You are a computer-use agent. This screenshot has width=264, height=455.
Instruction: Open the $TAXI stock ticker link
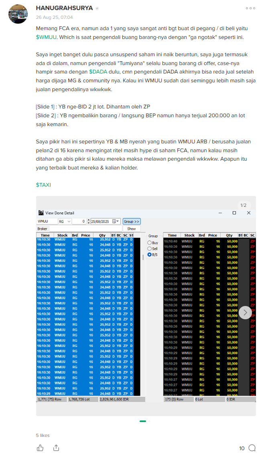pos(43,185)
